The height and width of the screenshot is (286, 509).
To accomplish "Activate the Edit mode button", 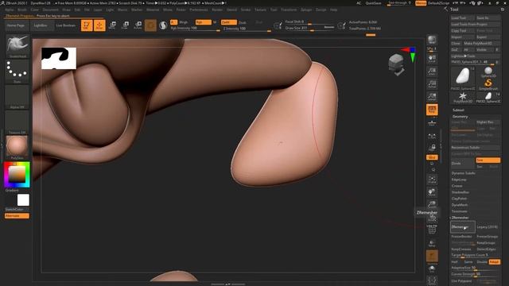I will [x=87, y=25].
